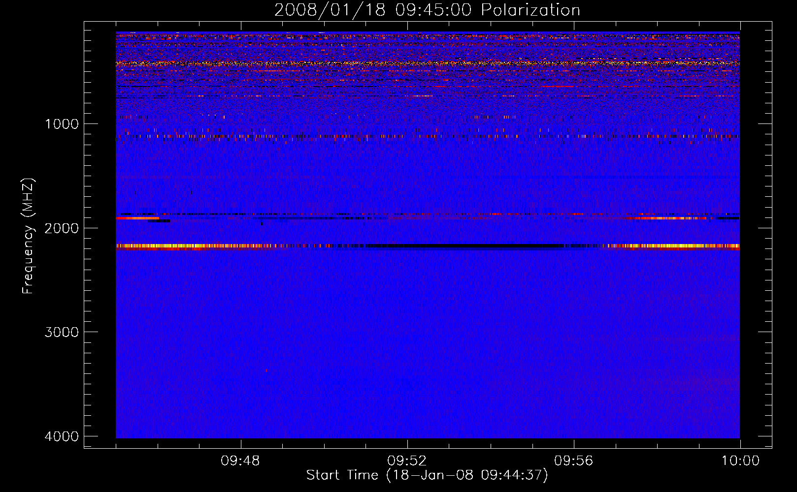797x492 pixels.
Task: Click the plot title '2008/01/18 09:45:00 Polarization'
Action: coord(427,10)
